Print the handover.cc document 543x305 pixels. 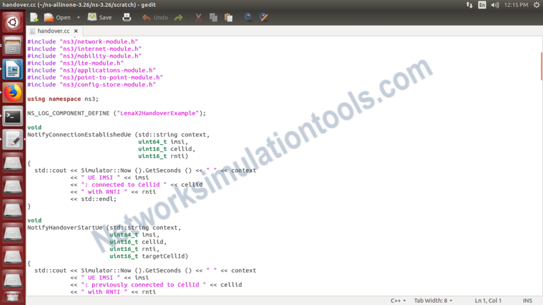click(127, 17)
